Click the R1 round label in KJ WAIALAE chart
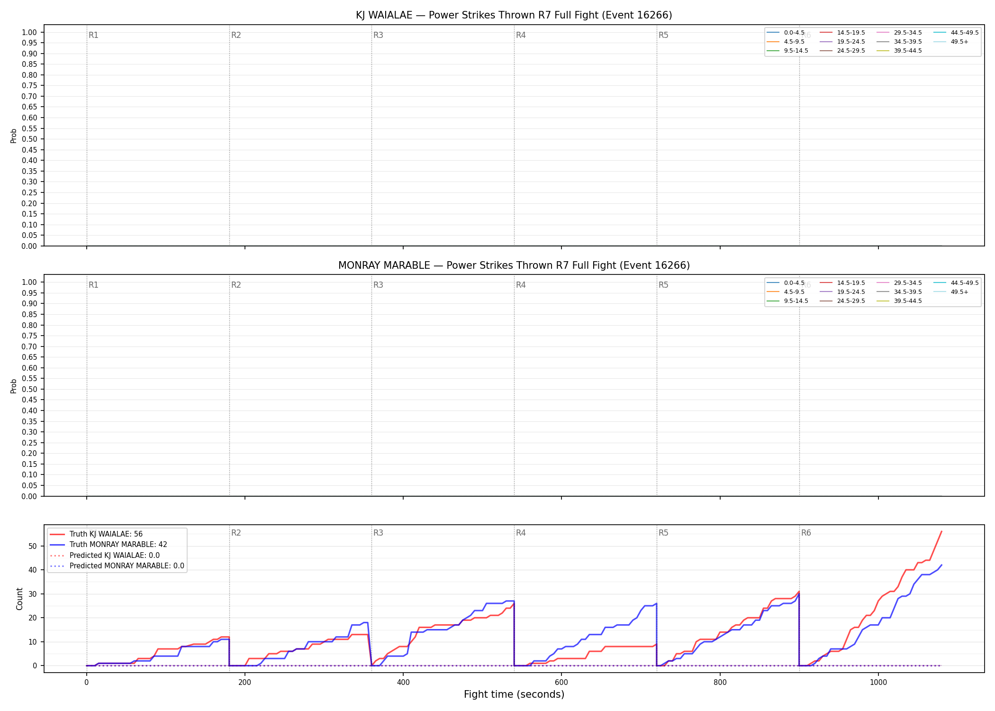 93,35
